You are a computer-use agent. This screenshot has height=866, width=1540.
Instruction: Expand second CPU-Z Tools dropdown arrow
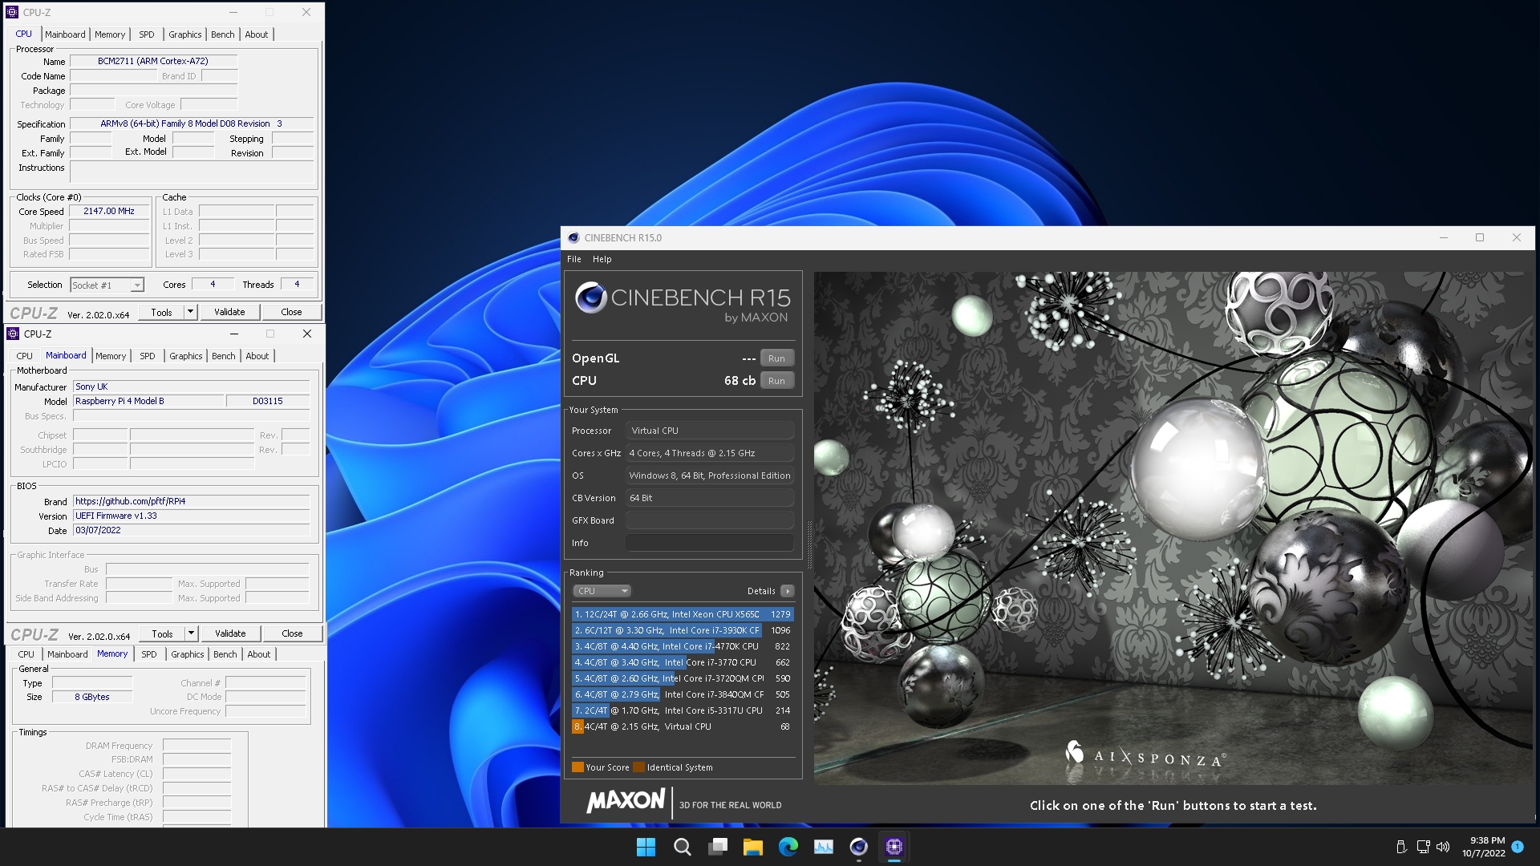click(191, 633)
